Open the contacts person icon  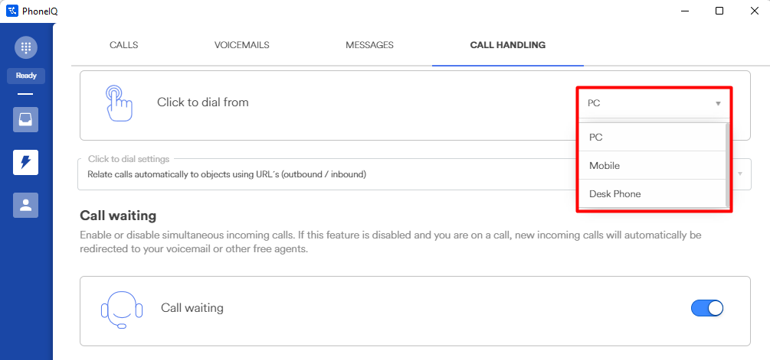pyautogui.click(x=25, y=205)
